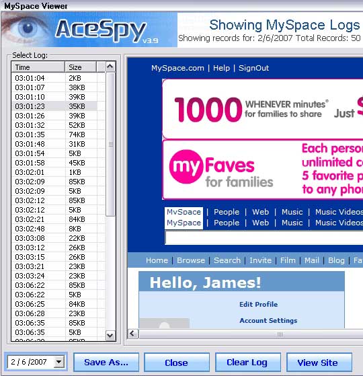Click the MySpace.com link in preview
This screenshot has width=363, height=376.
pos(177,68)
